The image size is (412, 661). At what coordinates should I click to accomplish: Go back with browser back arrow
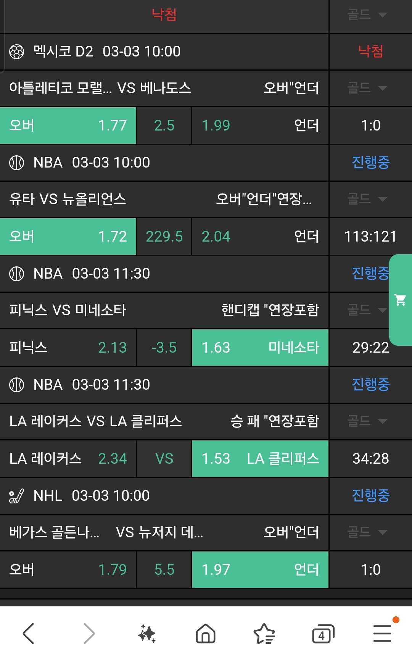(x=29, y=634)
